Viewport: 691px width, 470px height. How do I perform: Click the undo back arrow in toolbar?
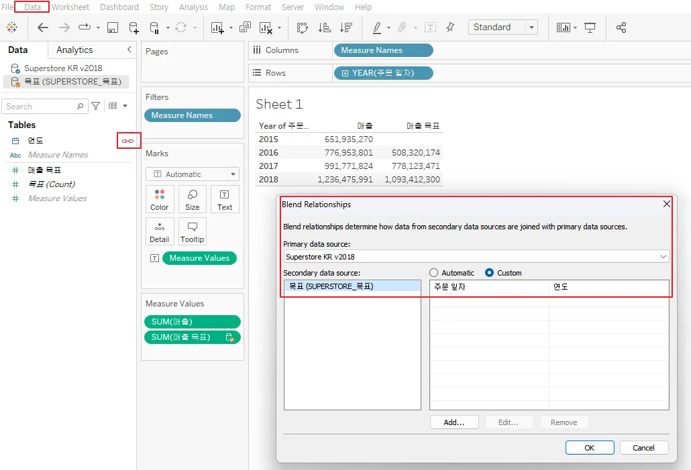pyautogui.click(x=43, y=27)
